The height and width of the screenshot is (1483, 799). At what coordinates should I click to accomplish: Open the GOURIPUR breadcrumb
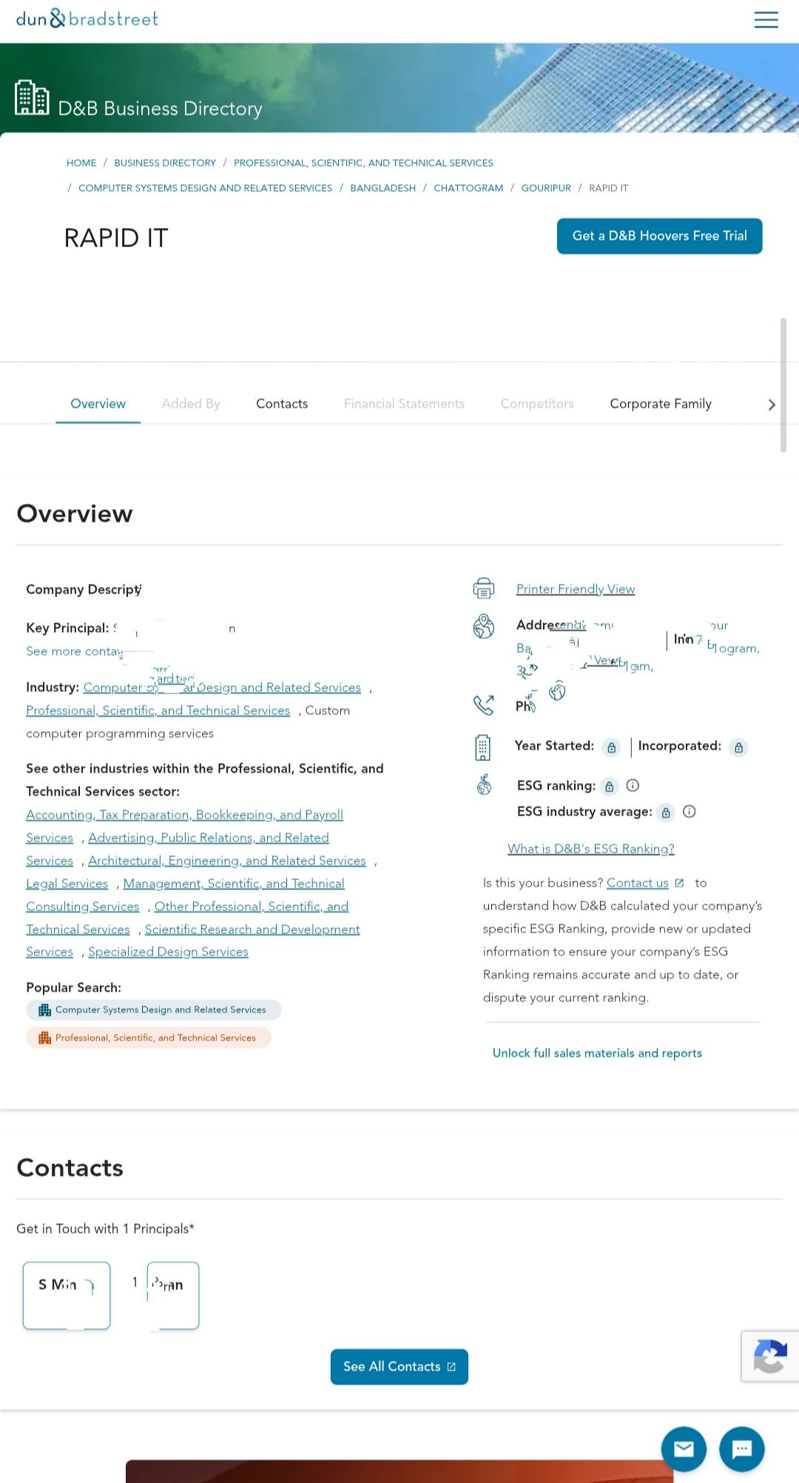(x=546, y=188)
